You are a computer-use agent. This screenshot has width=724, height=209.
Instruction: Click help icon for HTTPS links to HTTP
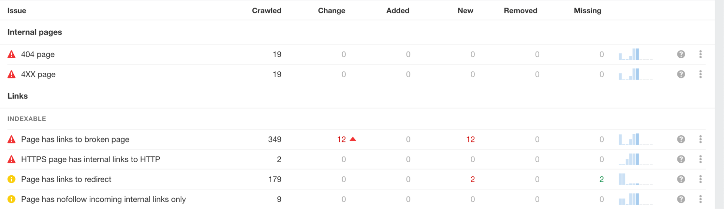point(681,159)
